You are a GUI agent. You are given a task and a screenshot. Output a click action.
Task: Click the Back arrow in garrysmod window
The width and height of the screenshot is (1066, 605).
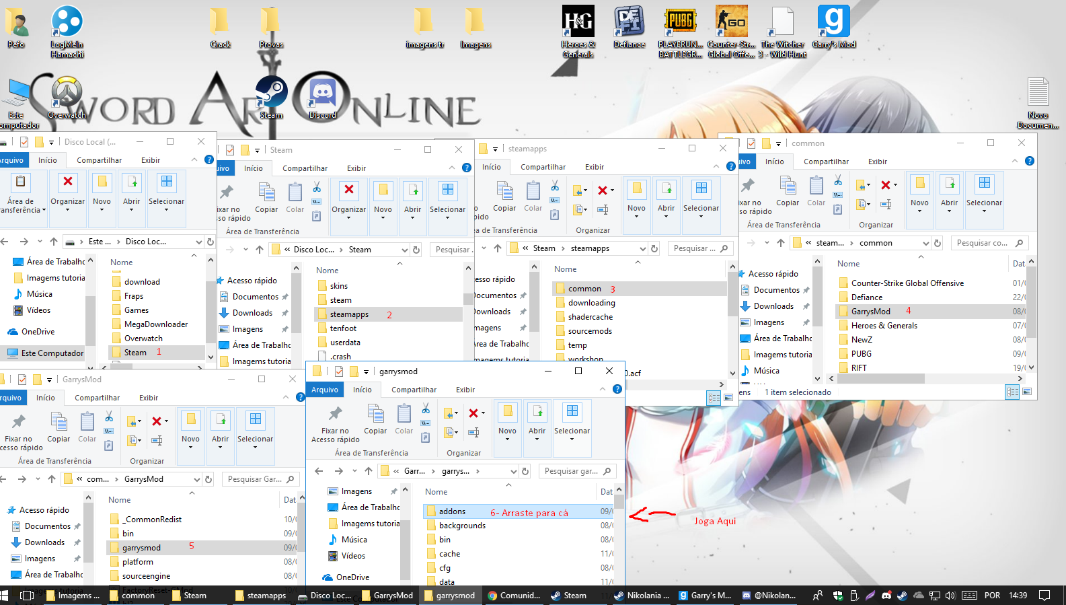tap(319, 471)
